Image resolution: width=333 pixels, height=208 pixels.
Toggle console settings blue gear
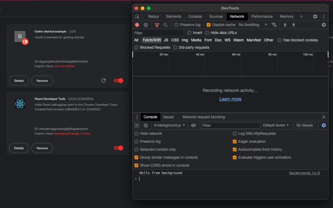tap(324, 125)
